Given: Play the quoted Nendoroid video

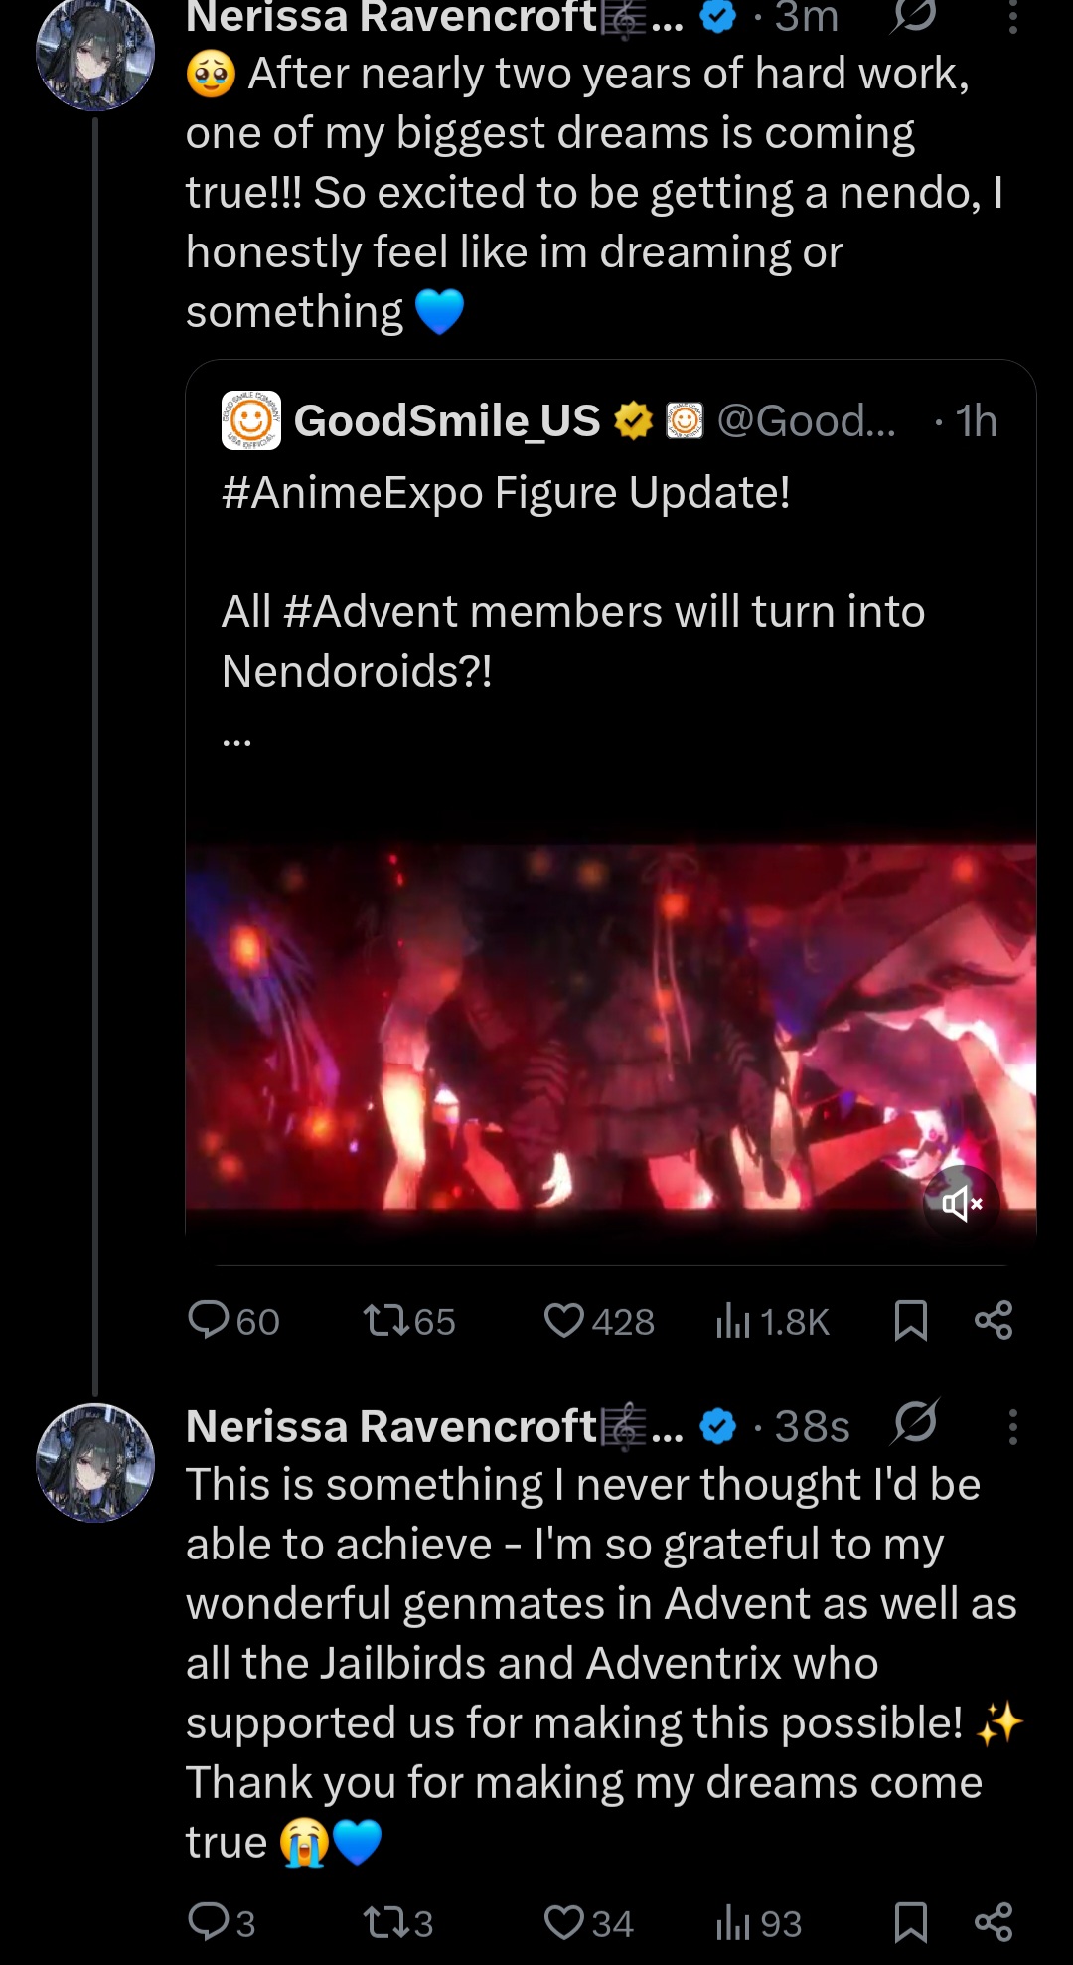Looking at the screenshot, I should coord(610,1026).
